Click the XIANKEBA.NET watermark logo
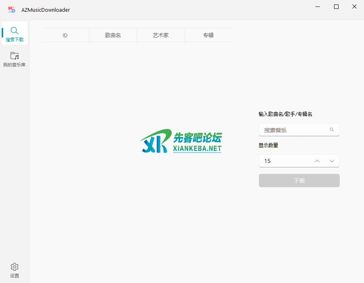The image size is (364, 283). pyautogui.click(x=182, y=141)
